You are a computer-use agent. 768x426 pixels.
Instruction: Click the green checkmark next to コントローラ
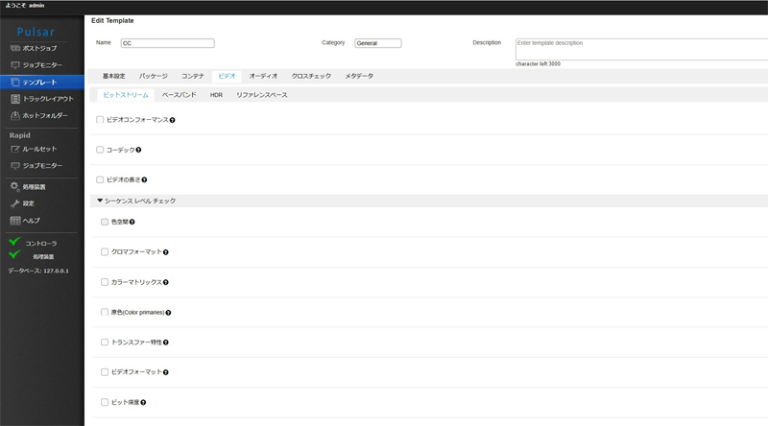point(14,242)
